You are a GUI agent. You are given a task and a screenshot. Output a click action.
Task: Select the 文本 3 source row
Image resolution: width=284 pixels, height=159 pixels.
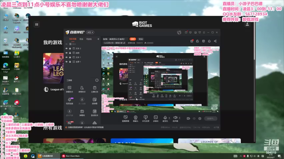82,48
